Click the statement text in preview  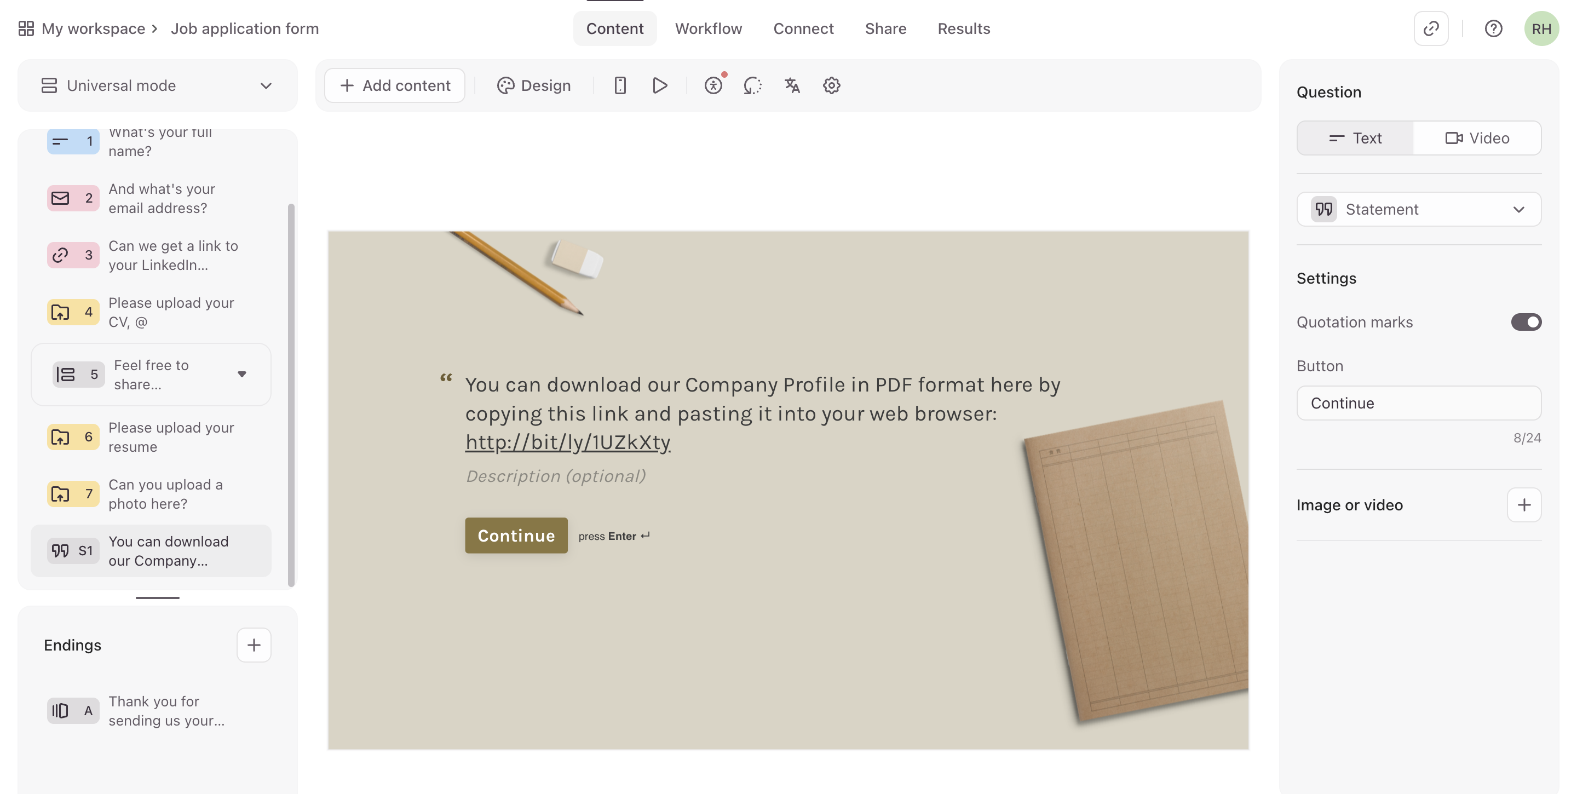point(762,413)
